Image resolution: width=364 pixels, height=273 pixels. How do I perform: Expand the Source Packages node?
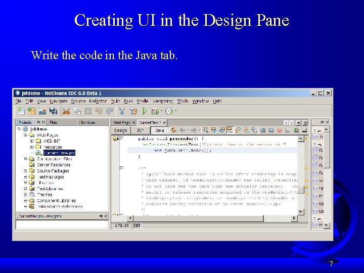(x=25, y=171)
